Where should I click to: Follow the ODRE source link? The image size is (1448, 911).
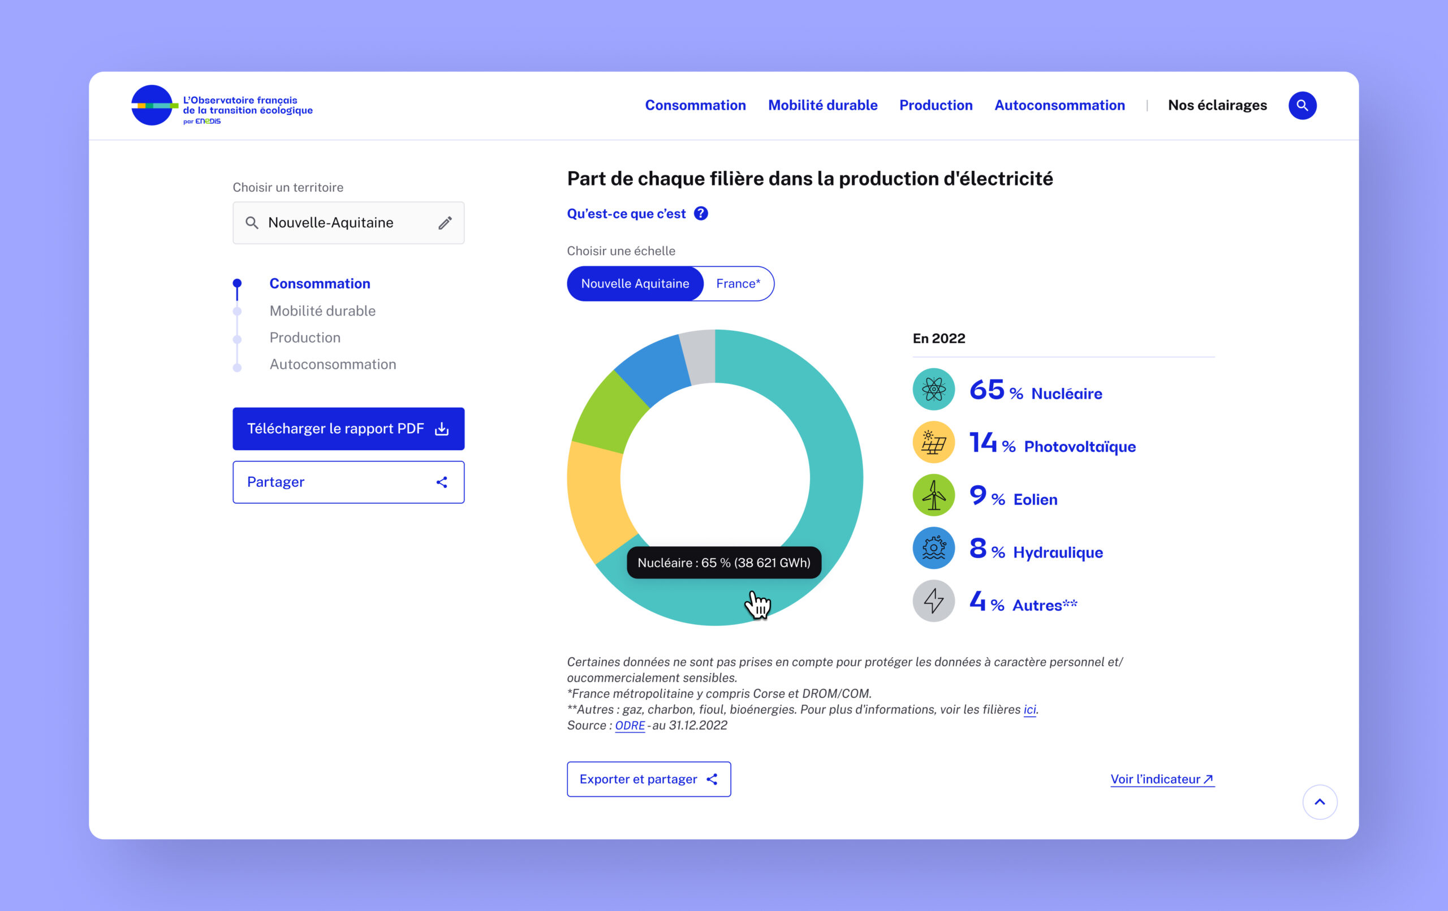(x=629, y=725)
